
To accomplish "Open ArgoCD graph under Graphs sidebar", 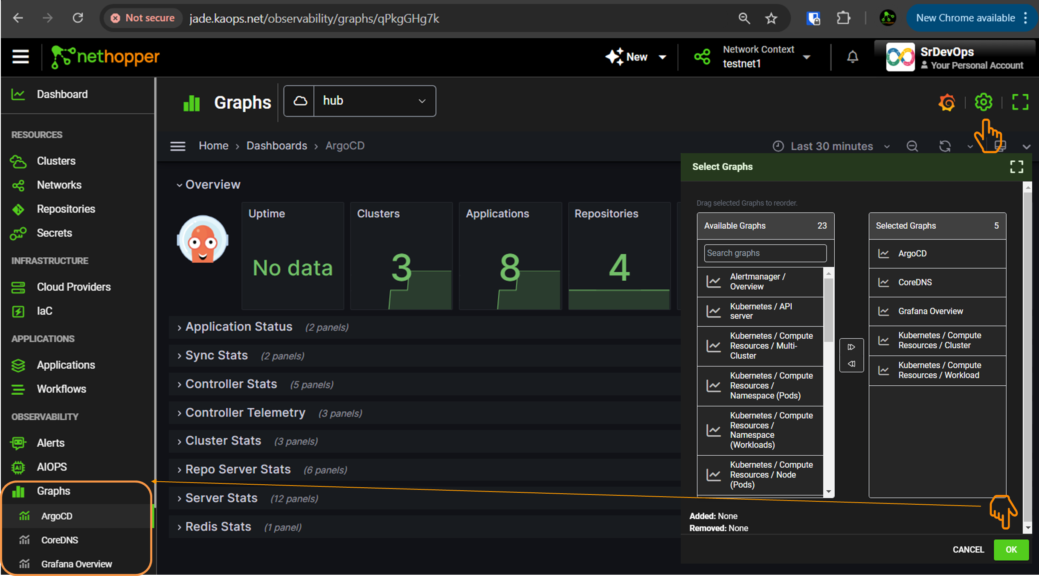I will [x=78, y=516].
